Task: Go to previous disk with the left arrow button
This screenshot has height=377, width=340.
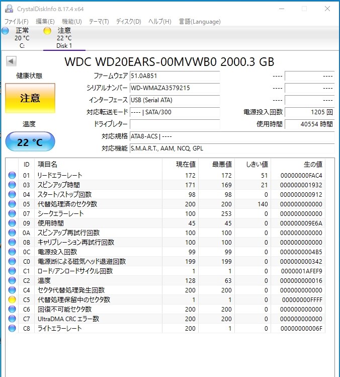Action: coord(11,61)
